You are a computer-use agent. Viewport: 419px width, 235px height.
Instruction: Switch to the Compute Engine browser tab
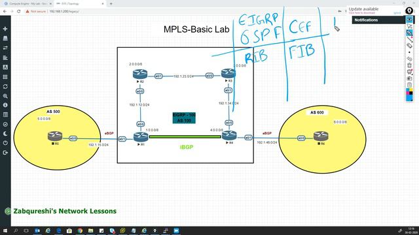pos(28,4)
